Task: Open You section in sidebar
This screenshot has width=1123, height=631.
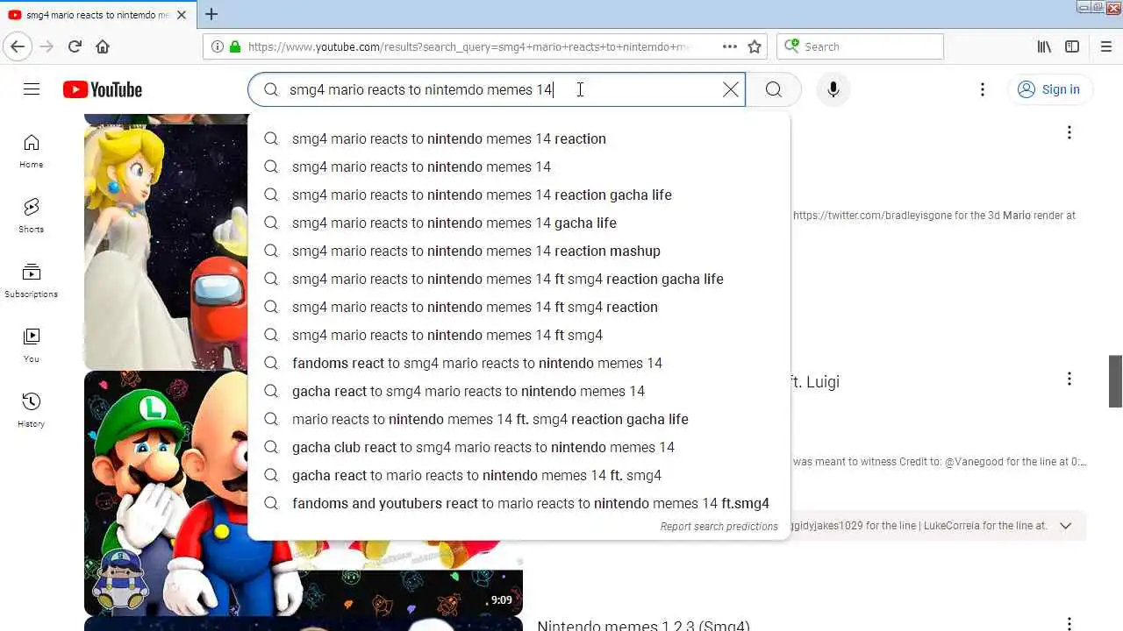Action: pyautogui.click(x=32, y=346)
